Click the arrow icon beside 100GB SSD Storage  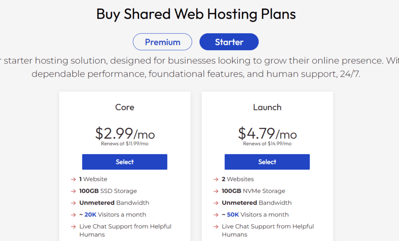[73, 191]
